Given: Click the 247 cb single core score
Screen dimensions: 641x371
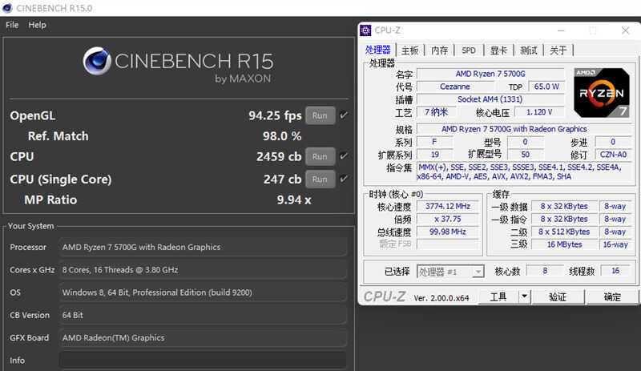Looking at the screenshot, I should coord(282,179).
